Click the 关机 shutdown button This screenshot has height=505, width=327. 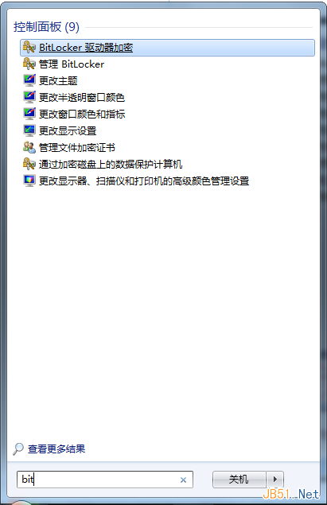(x=239, y=480)
